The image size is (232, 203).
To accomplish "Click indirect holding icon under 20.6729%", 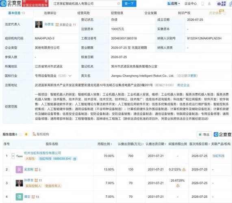I will [178, 186].
